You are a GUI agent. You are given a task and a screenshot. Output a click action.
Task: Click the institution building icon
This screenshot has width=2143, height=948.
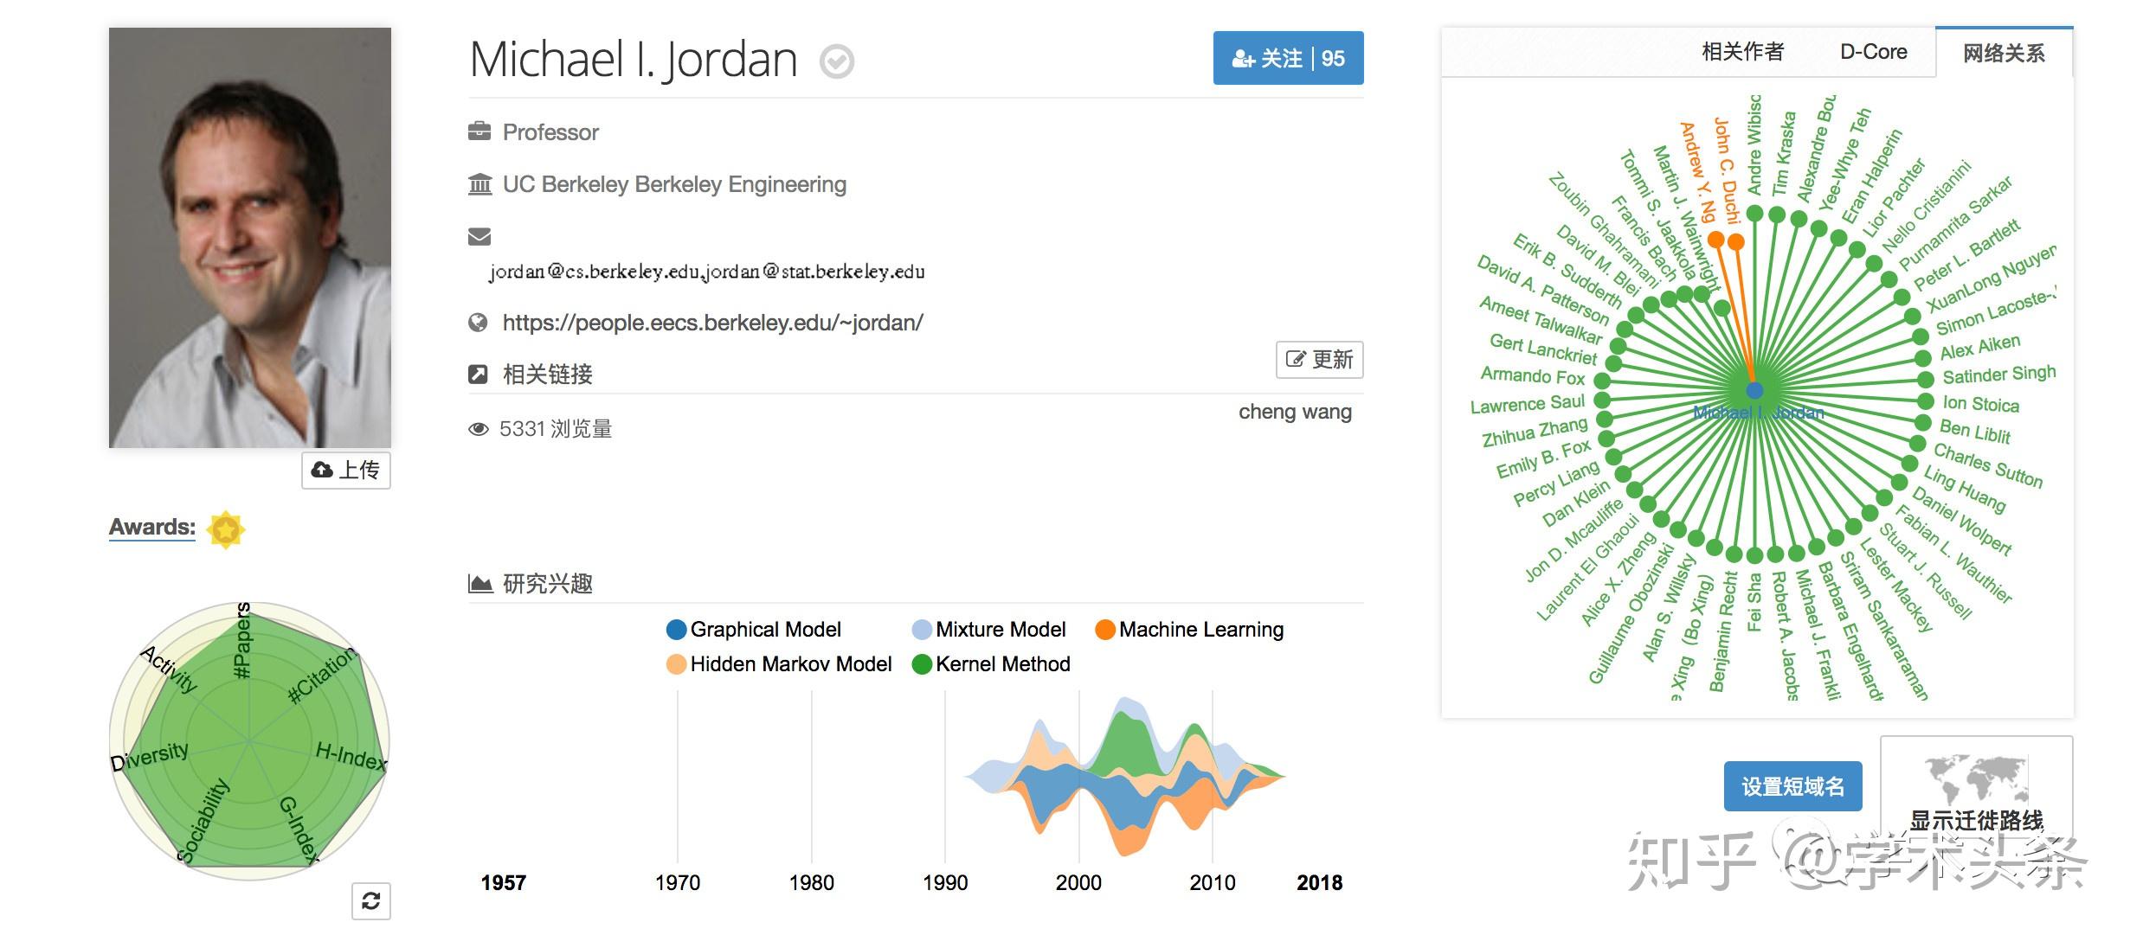479,184
